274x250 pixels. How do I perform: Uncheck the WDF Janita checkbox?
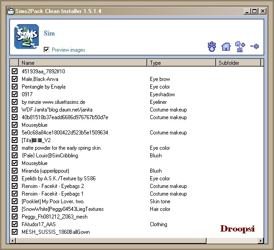tap(14, 109)
